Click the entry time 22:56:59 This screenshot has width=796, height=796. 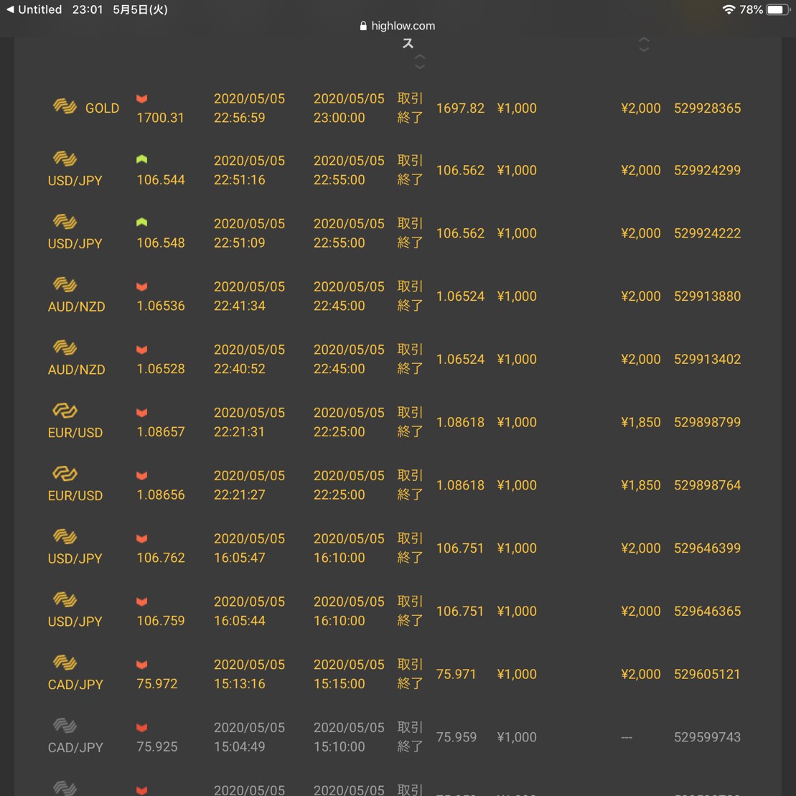click(x=239, y=117)
